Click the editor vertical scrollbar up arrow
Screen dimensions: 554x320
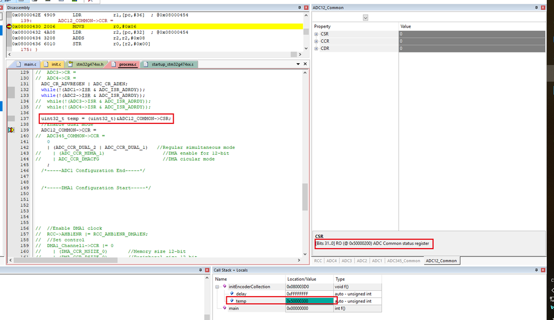click(305, 73)
